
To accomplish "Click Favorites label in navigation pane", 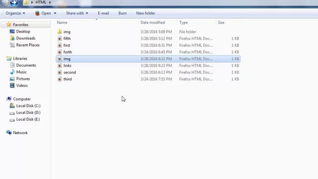I will pos(21,24).
